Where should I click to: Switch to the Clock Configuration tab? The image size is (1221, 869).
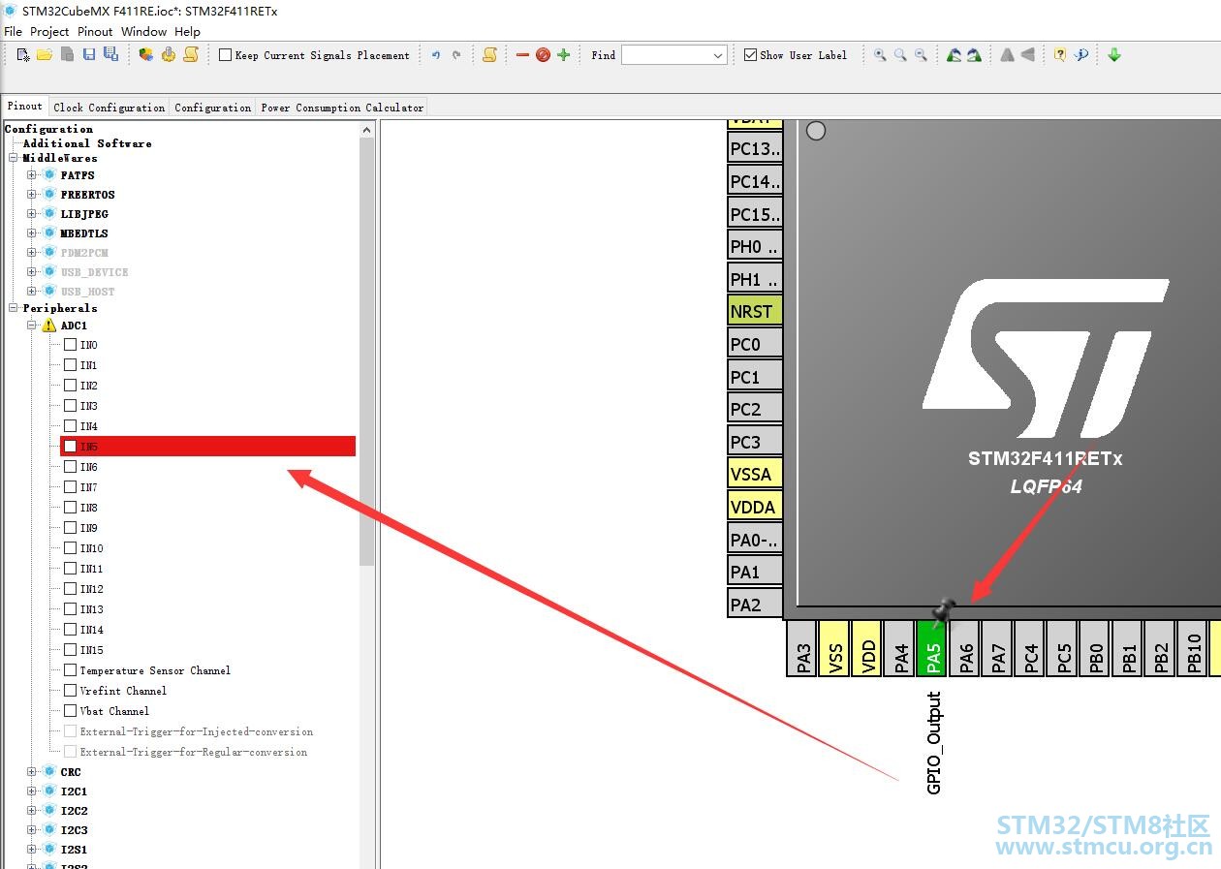click(x=110, y=108)
